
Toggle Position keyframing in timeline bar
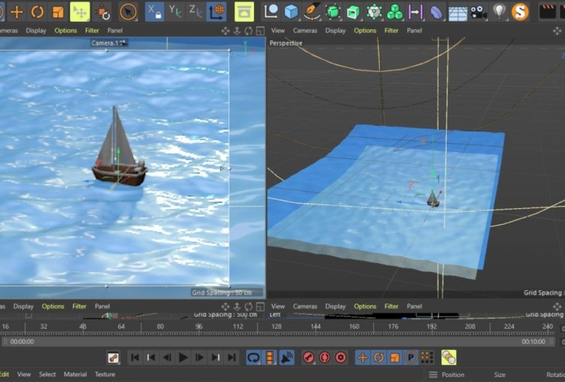click(363, 357)
